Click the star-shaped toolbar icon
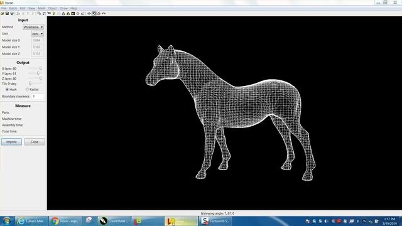This screenshot has height=226, width=402. [x=78, y=13]
